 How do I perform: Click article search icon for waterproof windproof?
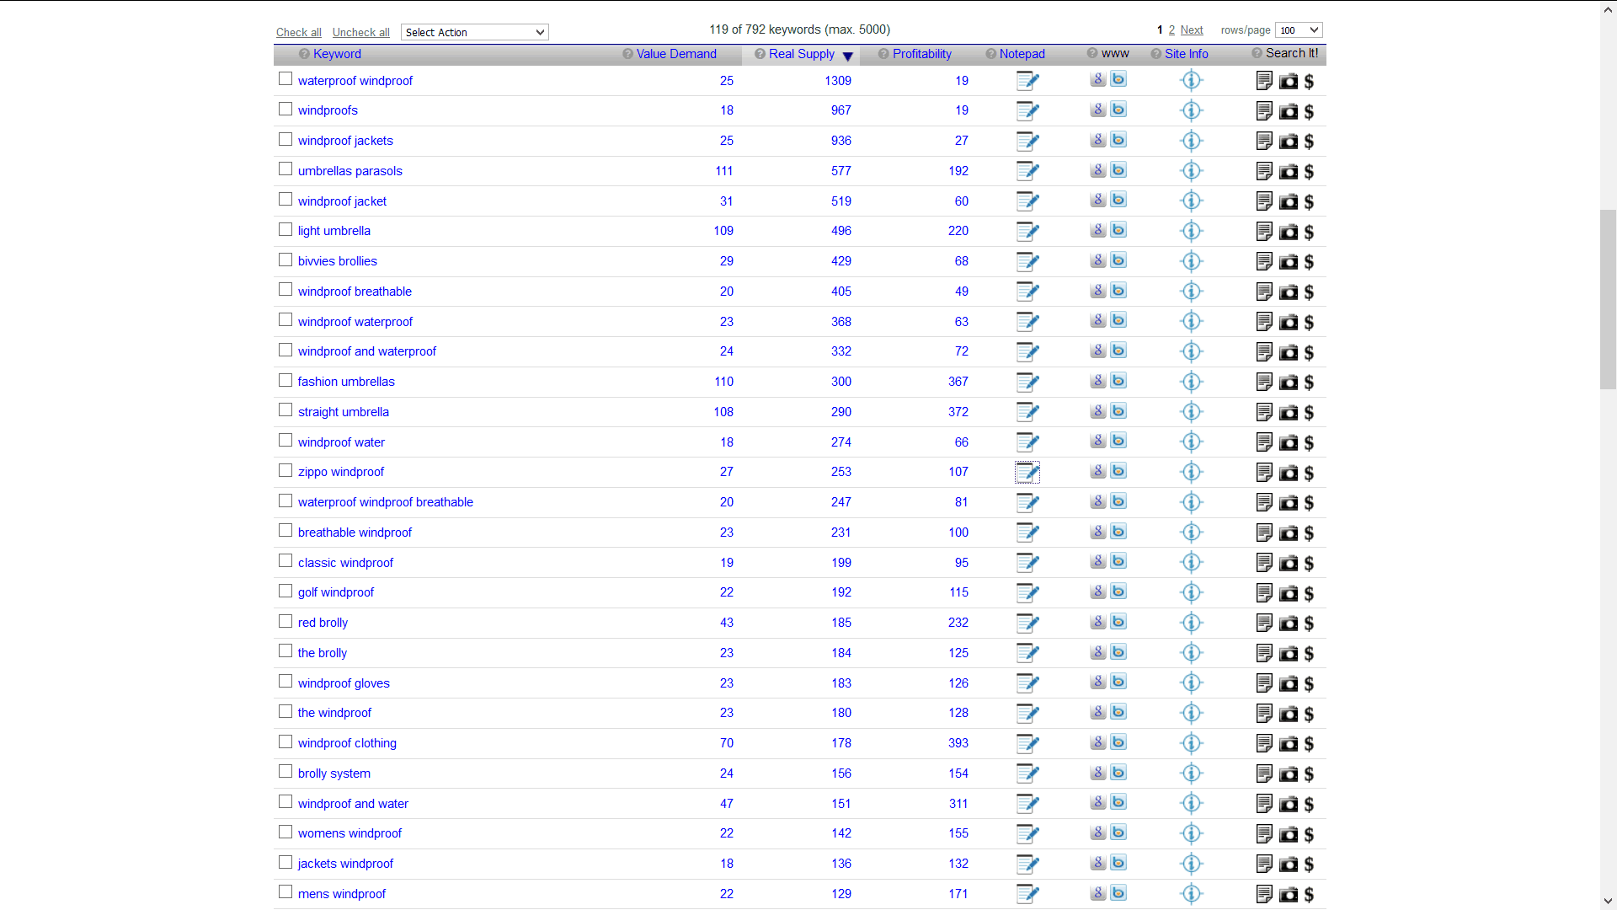pos(1264,81)
